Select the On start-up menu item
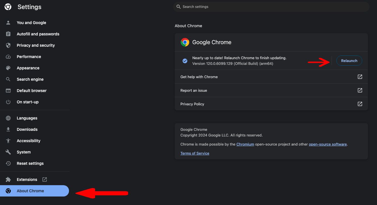Image resolution: width=377 pixels, height=205 pixels. [x=28, y=102]
